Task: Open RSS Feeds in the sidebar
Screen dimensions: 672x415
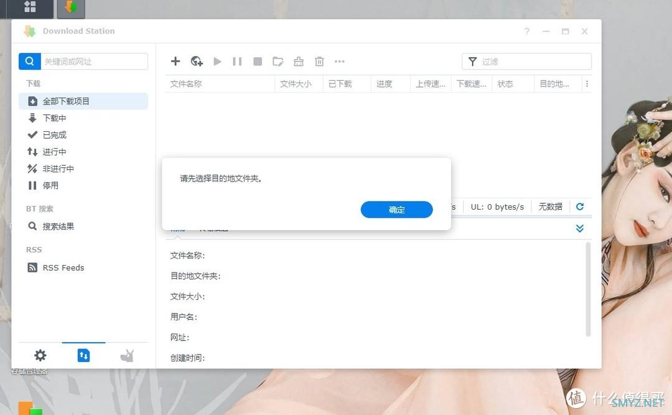Action: 63,268
